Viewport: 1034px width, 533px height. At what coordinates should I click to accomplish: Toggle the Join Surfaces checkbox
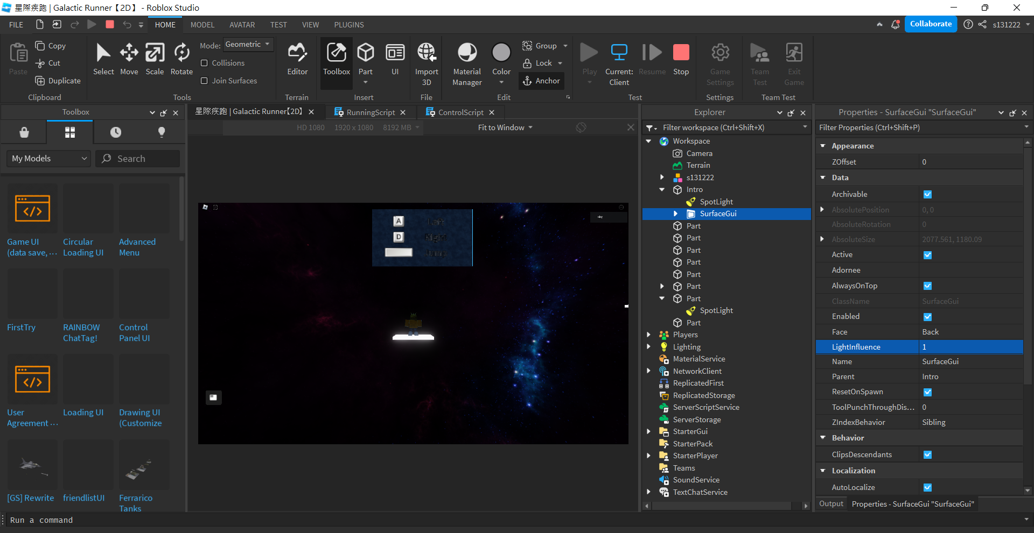pyautogui.click(x=204, y=81)
